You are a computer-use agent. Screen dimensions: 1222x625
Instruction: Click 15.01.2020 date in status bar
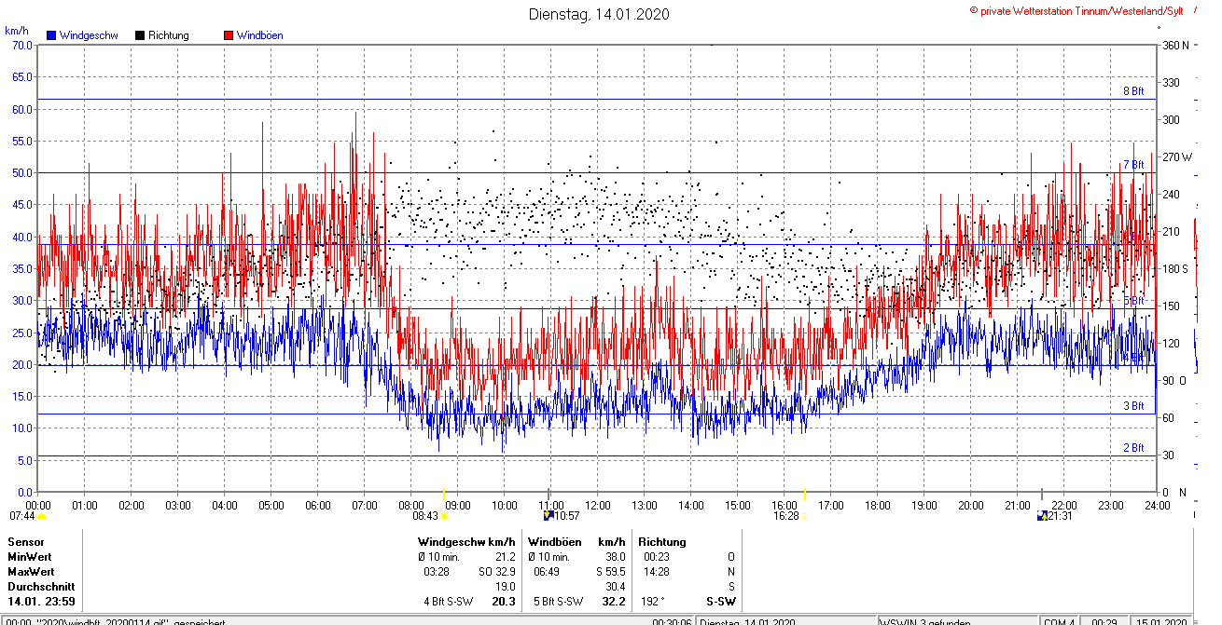[x=1162, y=622]
